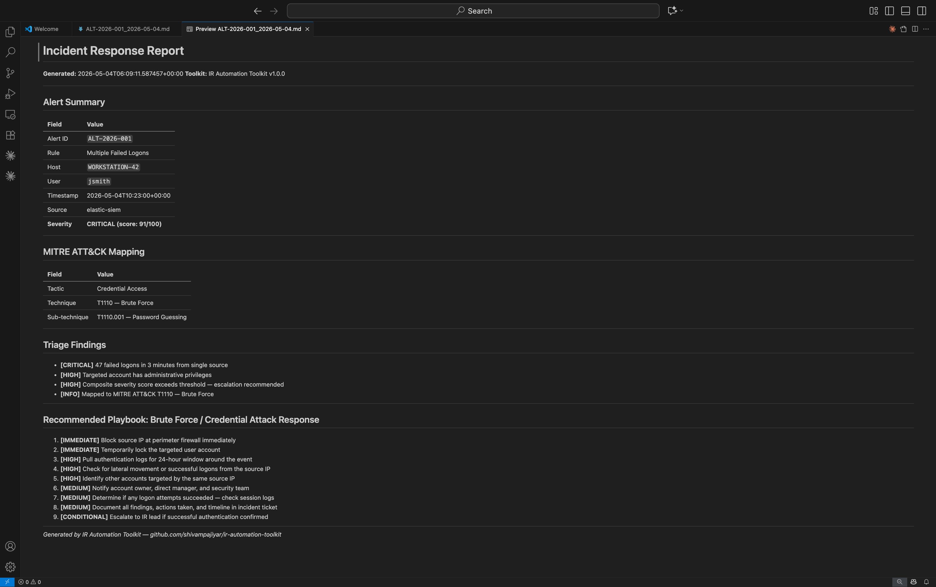This screenshot has width=936, height=587.
Task: Close the Preview ALT-2026-001 tab
Action: (307, 29)
